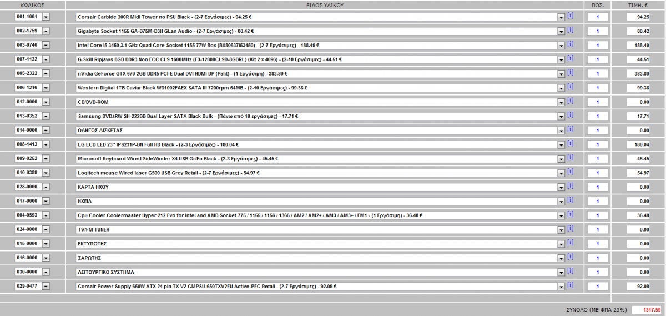This screenshot has height=316, width=666.
Task: Click quantity field in ΣΑΡΩΤΗΣ row
Action: (x=598, y=258)
